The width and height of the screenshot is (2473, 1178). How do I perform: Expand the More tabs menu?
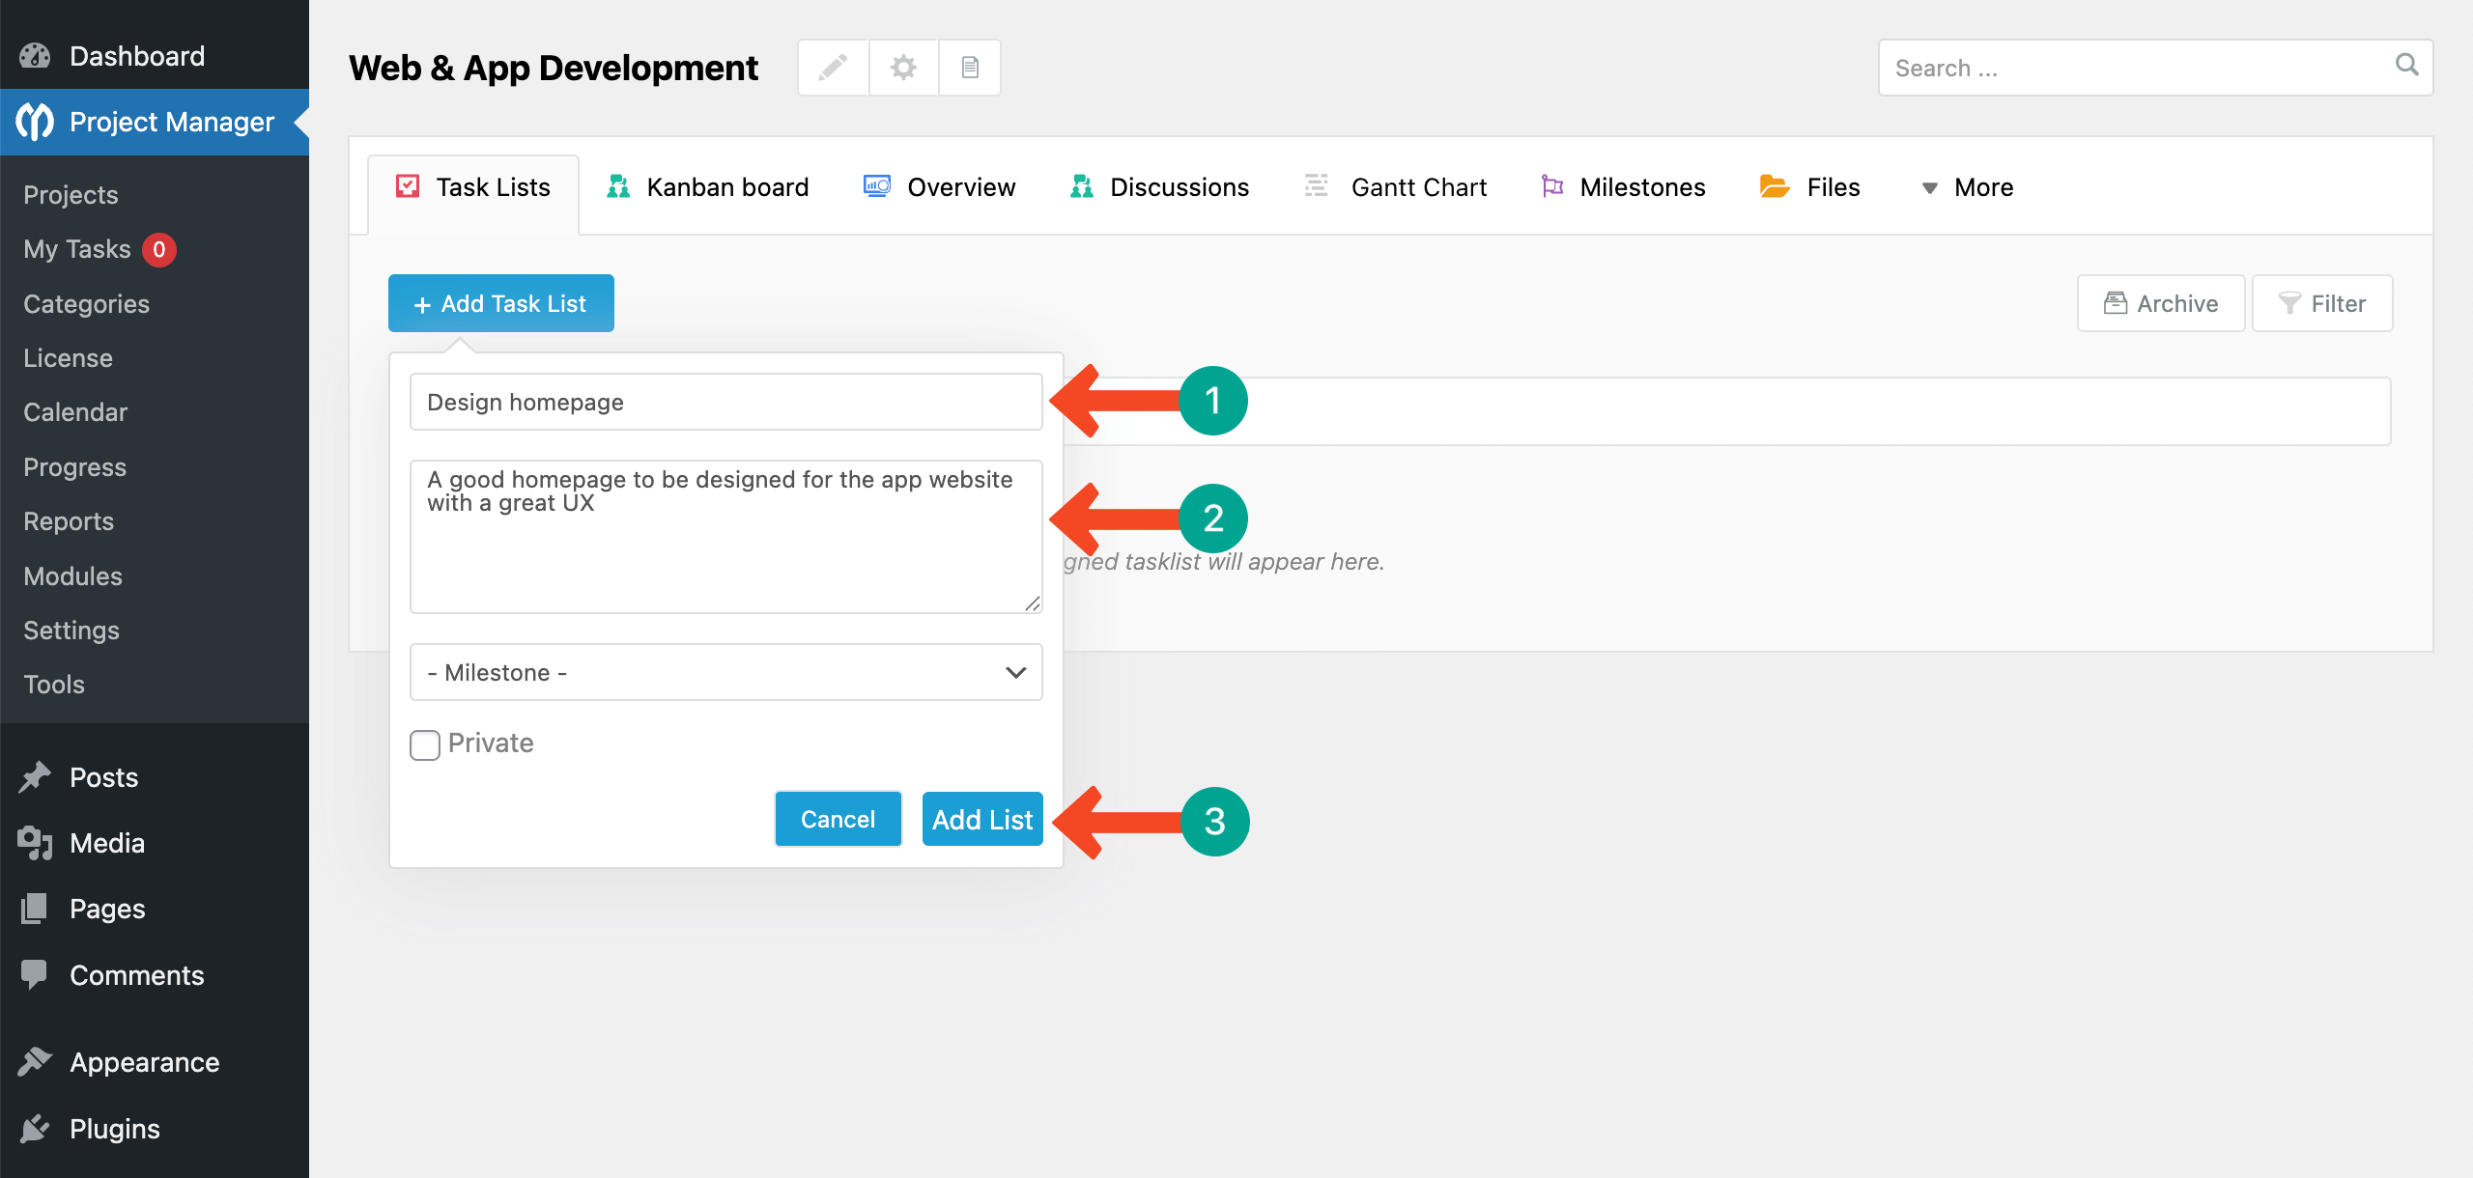pyautogui.click(x=1967, y=187)
